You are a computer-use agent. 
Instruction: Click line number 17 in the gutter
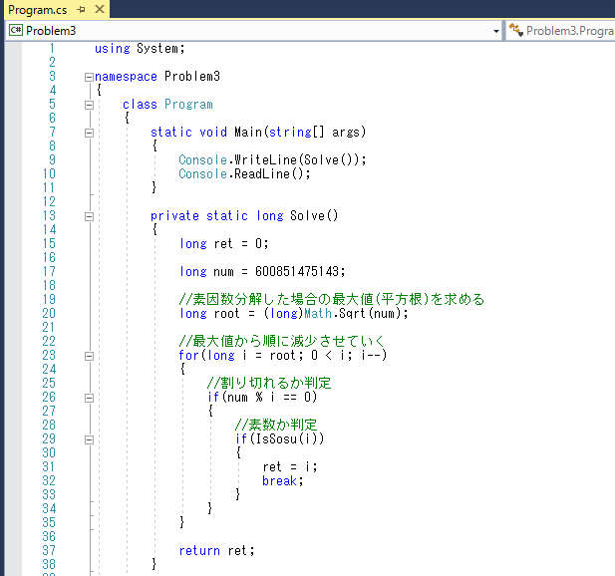(49, 271)
